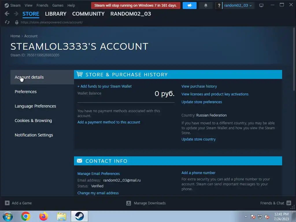
Task: Open the Steam logo menu
Action: [7, 5]
